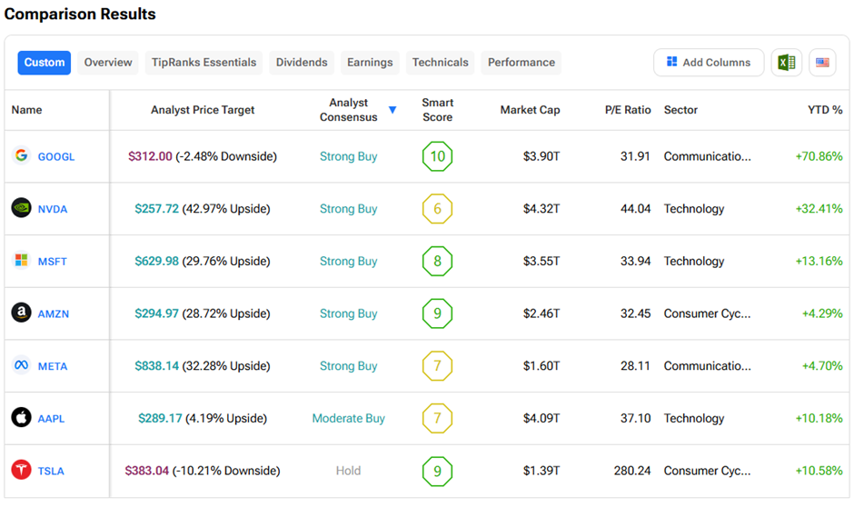Switch to the Dividends tab

[x=302, y=63]
